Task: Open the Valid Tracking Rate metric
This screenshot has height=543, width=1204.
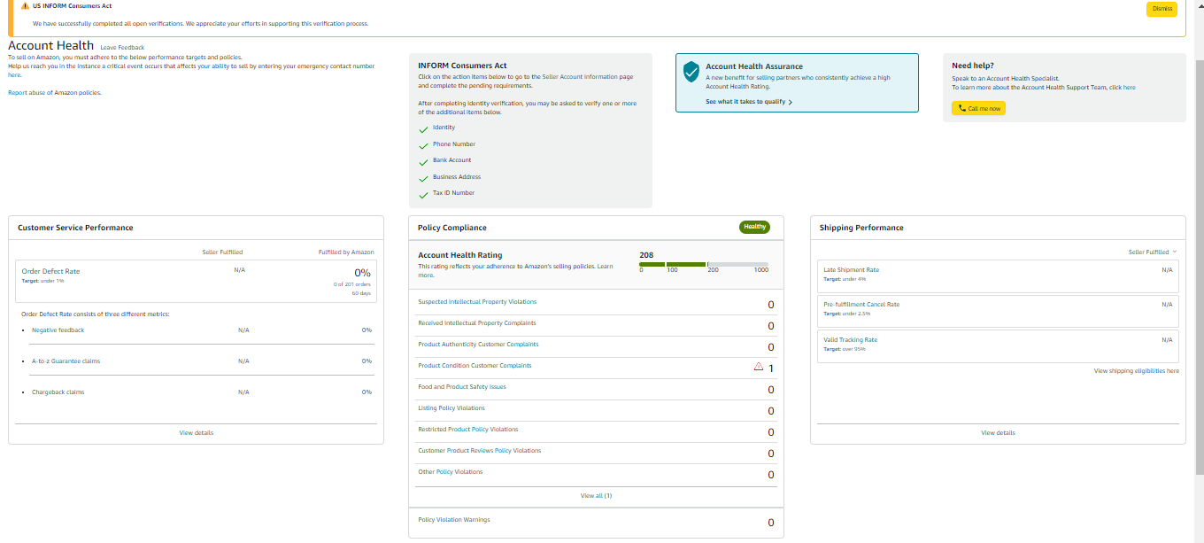Action: (850, 340)
